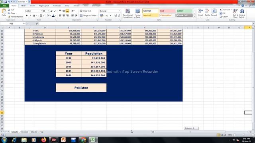Apply the Good cell style
Image resolution: width=255 pixels, height=143 pixels.
point(184,11)
